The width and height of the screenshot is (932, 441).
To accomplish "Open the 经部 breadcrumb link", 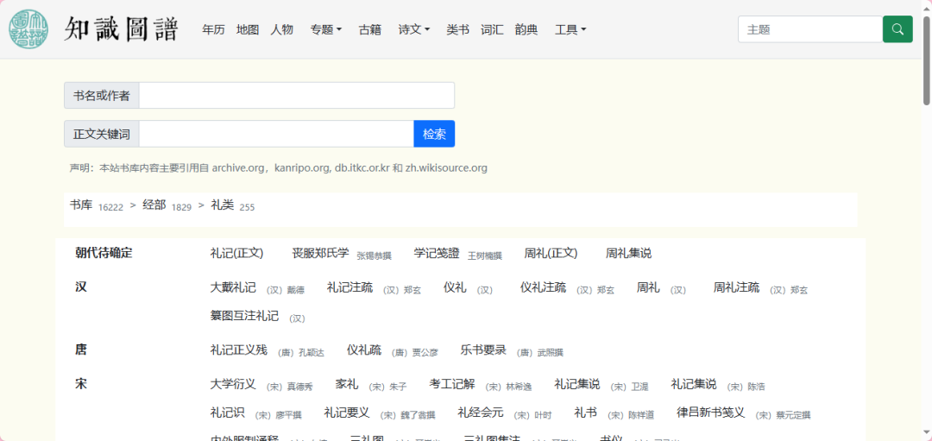I will (154, 205).
